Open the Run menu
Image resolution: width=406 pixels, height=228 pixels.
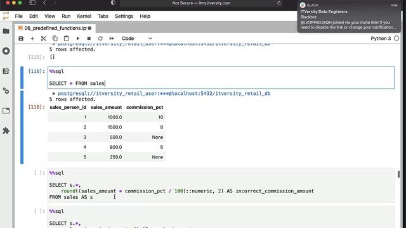click(66, 16)
